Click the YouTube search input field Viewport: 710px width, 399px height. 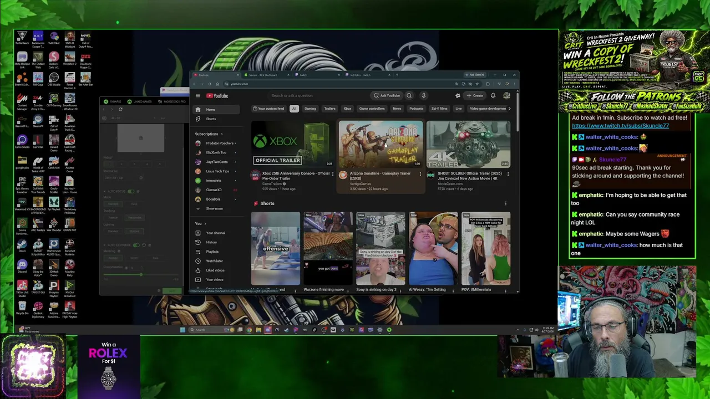(x=319, y=95)
